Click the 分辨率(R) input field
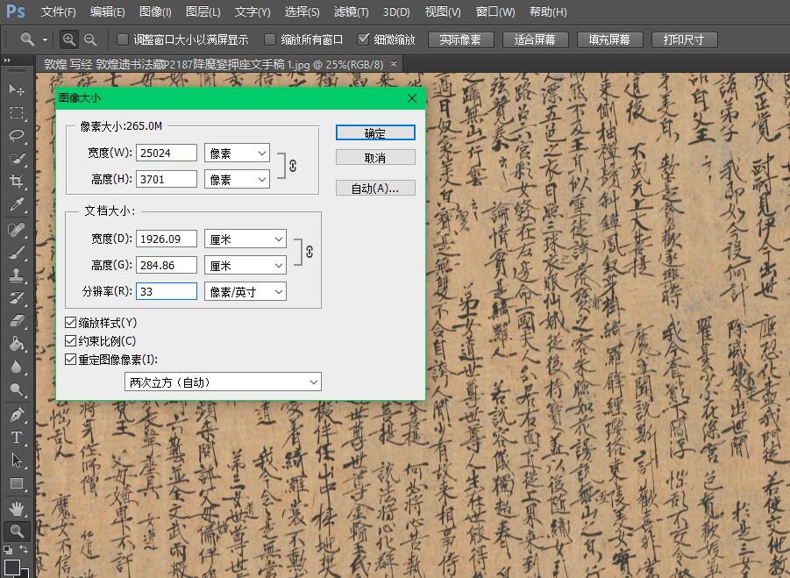 click(x=167, y=292)
